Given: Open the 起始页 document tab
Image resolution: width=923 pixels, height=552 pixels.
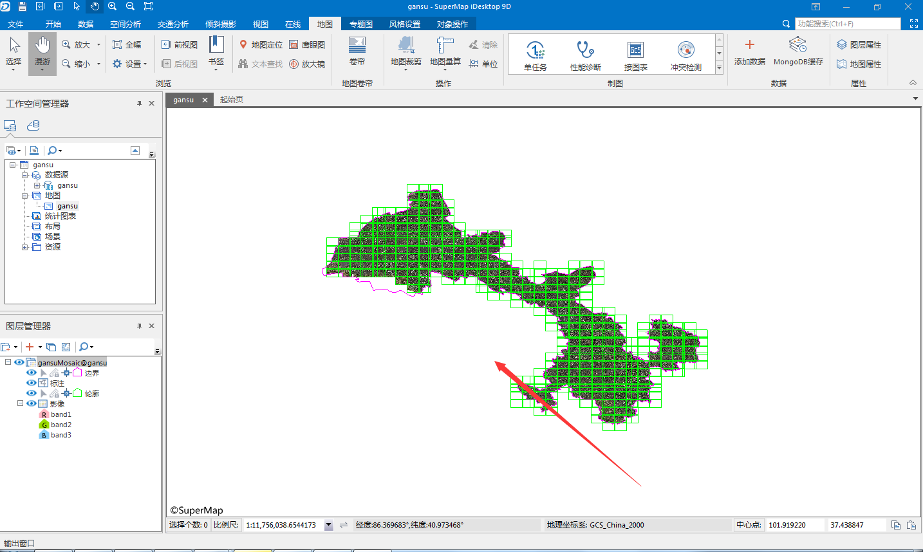Looking at the screenshot, I should [232, 100].
